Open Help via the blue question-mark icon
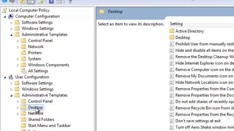This screenshot has width=234, height=131. 51,1
